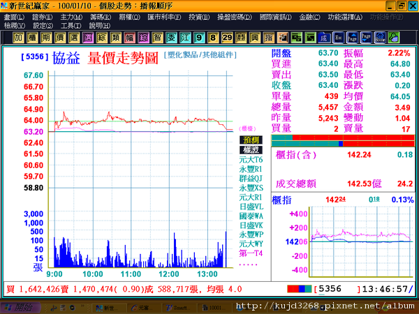Open the 金融(C) menu
The image size is (419, 314).
pyautogui.click(x=309, y=17)
